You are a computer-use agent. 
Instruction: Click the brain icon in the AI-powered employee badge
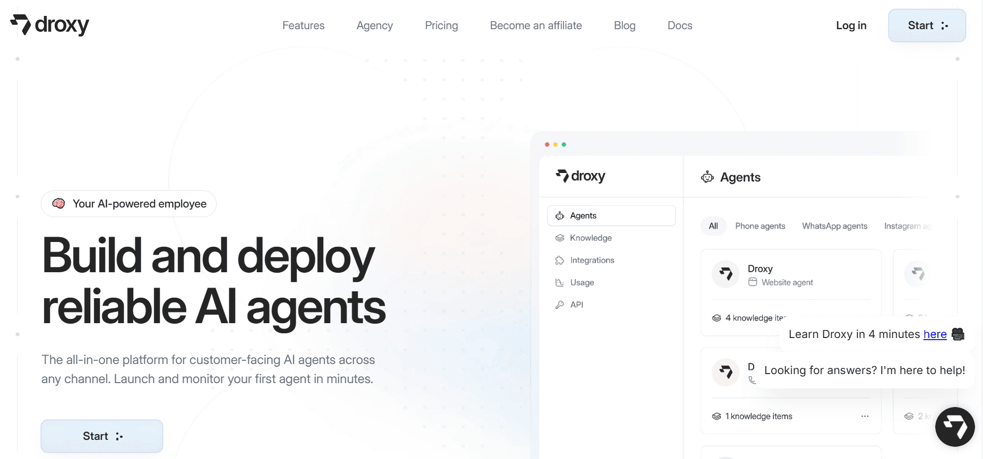(59, 203)
